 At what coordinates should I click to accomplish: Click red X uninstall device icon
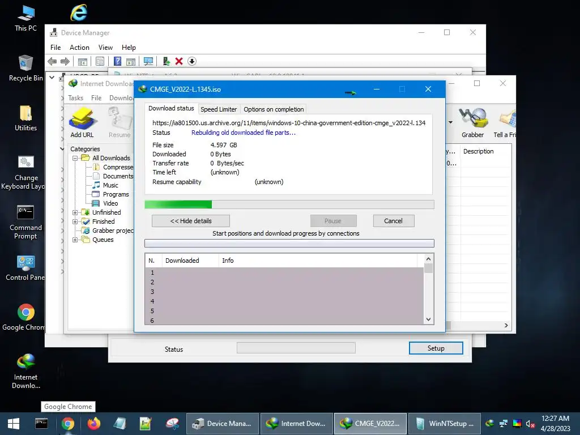pos(179,61)
